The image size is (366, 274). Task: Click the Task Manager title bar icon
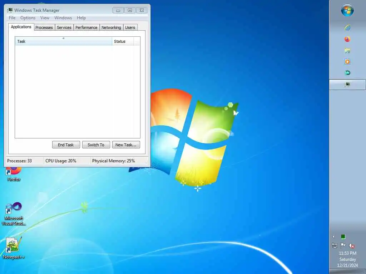(10, 10)
